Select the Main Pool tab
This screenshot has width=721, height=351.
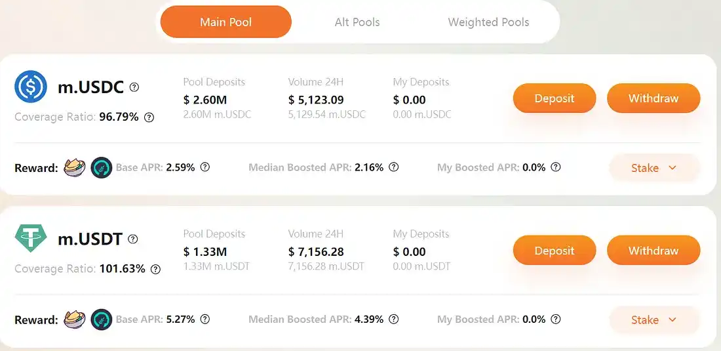pyautogui.click(x=225, y=22)
